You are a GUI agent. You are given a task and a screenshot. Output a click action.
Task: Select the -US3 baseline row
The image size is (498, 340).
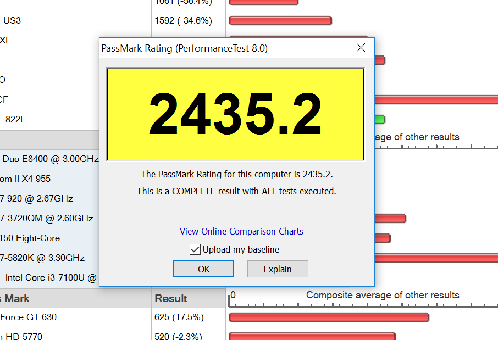(76, 21)
